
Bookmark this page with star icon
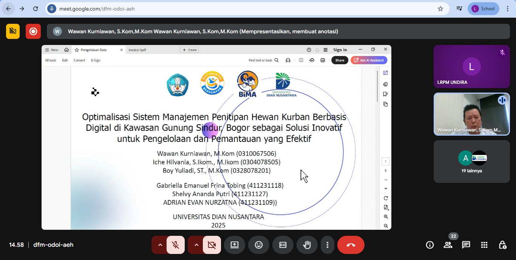click(x=440, y=9)
